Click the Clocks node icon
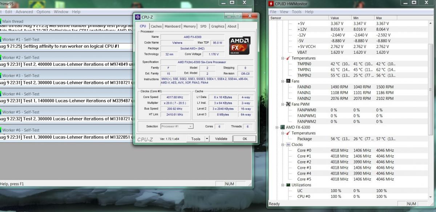 pos(288,144)
